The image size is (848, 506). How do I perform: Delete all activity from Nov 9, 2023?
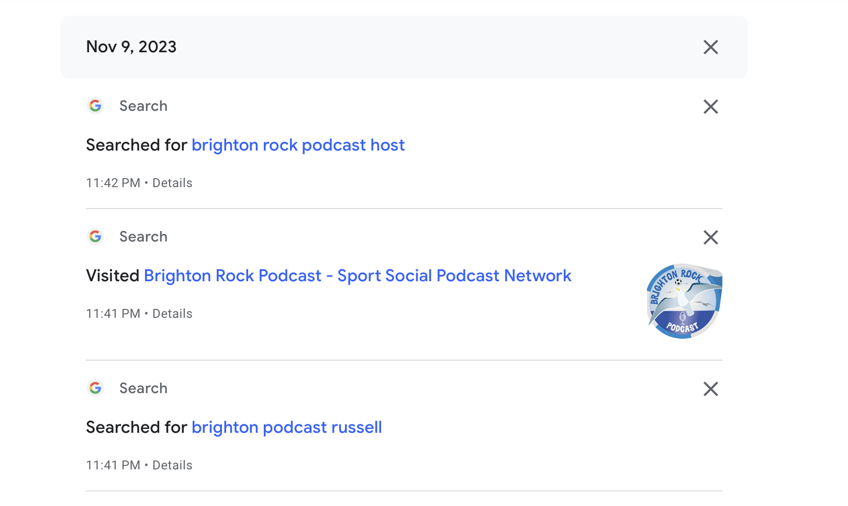710,47
